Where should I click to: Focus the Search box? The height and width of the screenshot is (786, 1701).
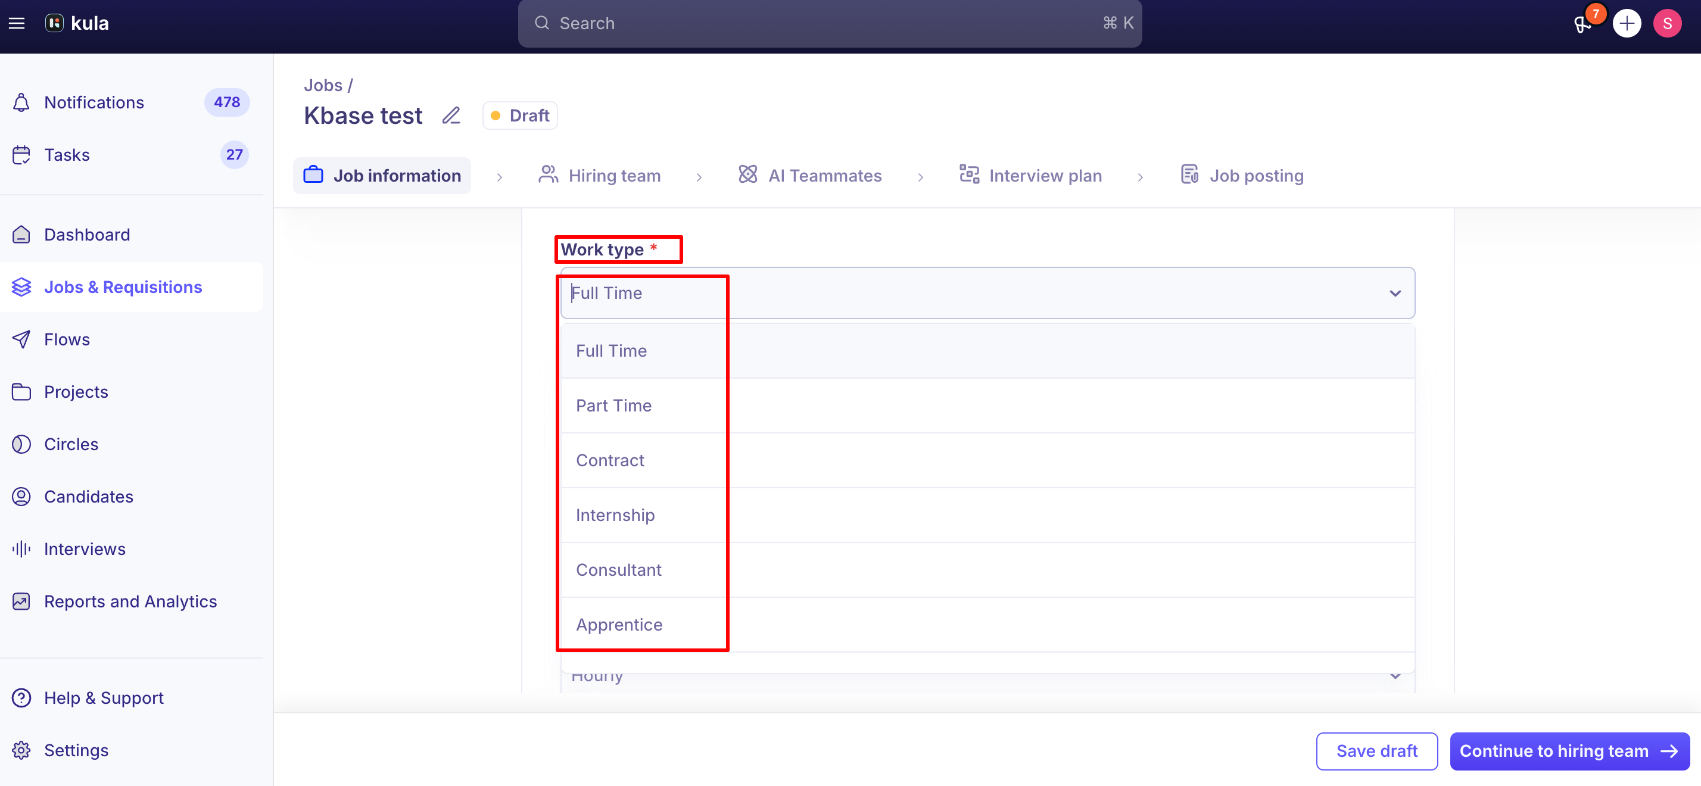[830, 24]
